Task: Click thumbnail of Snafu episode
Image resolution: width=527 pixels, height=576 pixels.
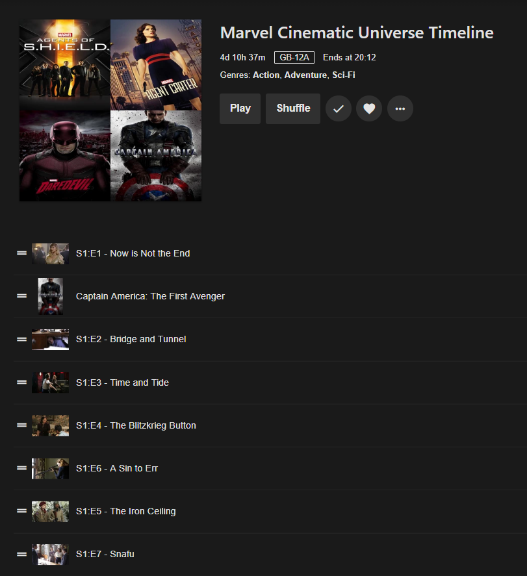Action: point(50,555)
